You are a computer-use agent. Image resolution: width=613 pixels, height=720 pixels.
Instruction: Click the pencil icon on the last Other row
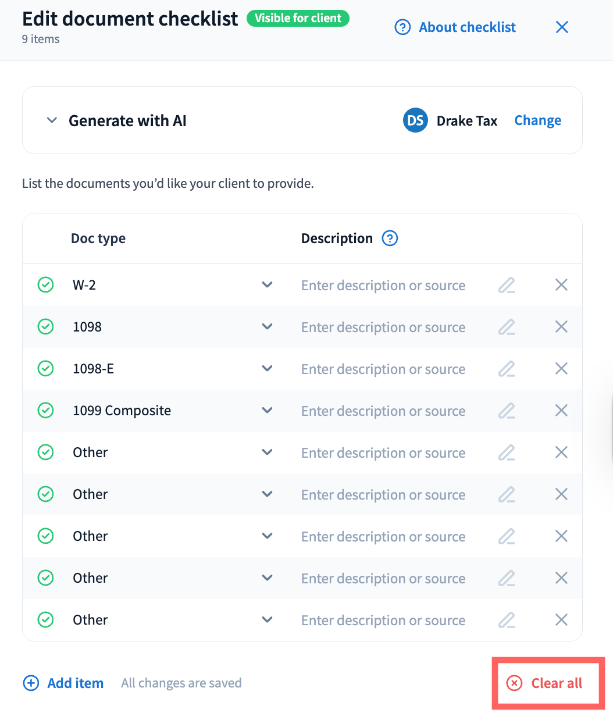coord(507,620)
